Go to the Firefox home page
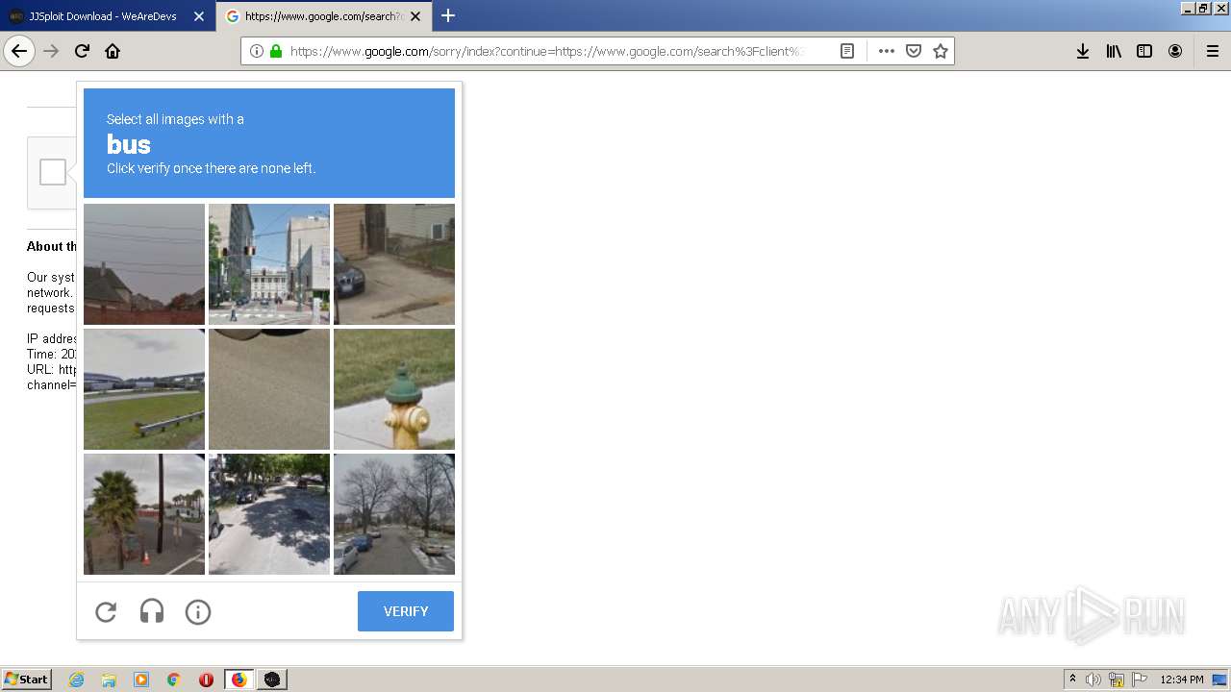1231x692 pixels. [113, 51]
